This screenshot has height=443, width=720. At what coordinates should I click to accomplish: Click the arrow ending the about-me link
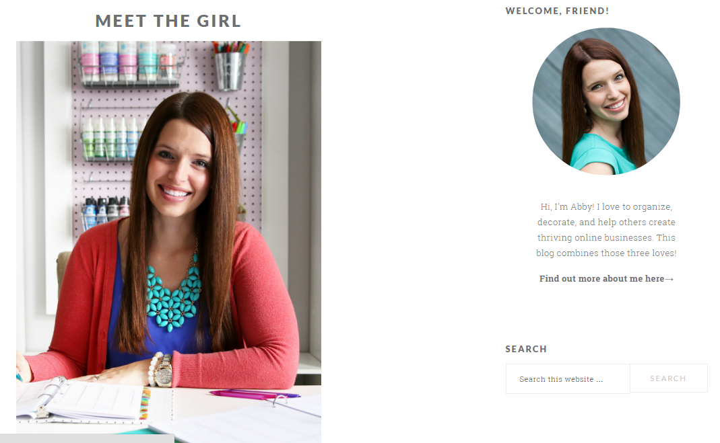tap(669, 279)
